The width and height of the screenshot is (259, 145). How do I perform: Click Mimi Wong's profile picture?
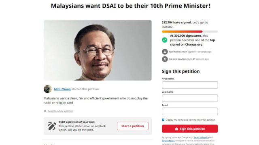48,89
